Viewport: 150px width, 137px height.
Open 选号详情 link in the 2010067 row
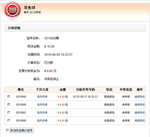pos(42,113)
